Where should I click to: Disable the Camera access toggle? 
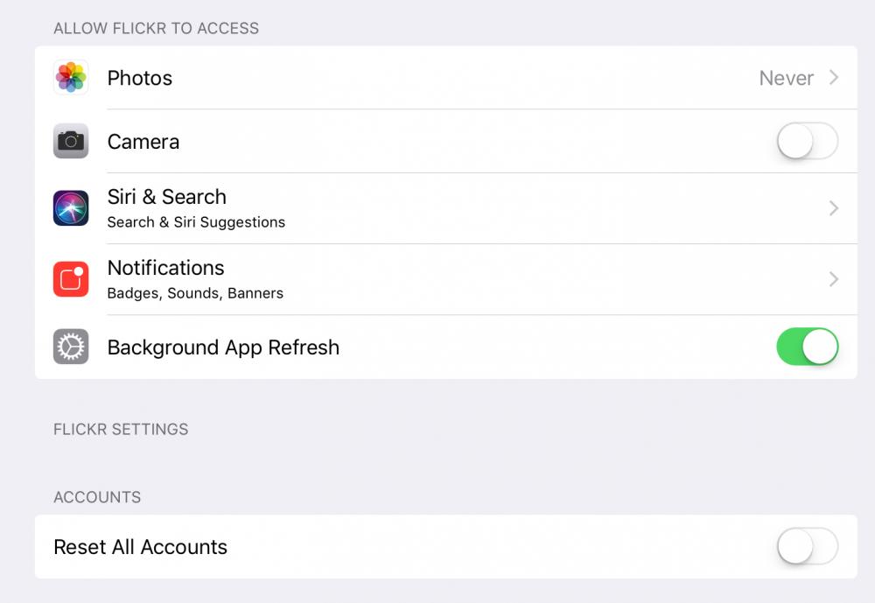tap(808, 141)
